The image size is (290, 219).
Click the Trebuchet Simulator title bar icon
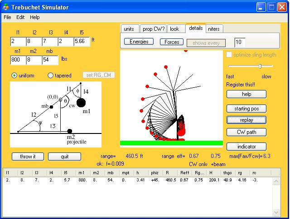6,7
